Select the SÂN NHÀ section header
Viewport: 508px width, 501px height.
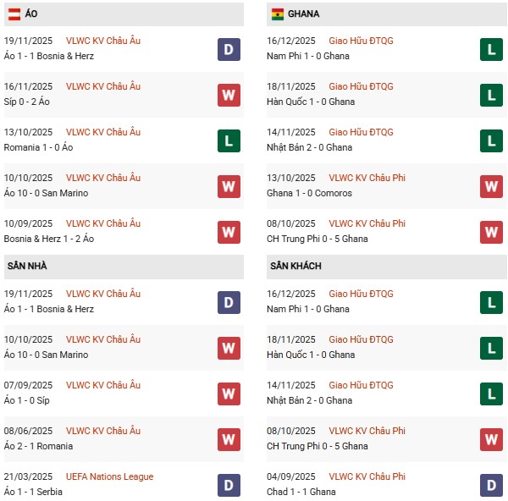(27, 267)
